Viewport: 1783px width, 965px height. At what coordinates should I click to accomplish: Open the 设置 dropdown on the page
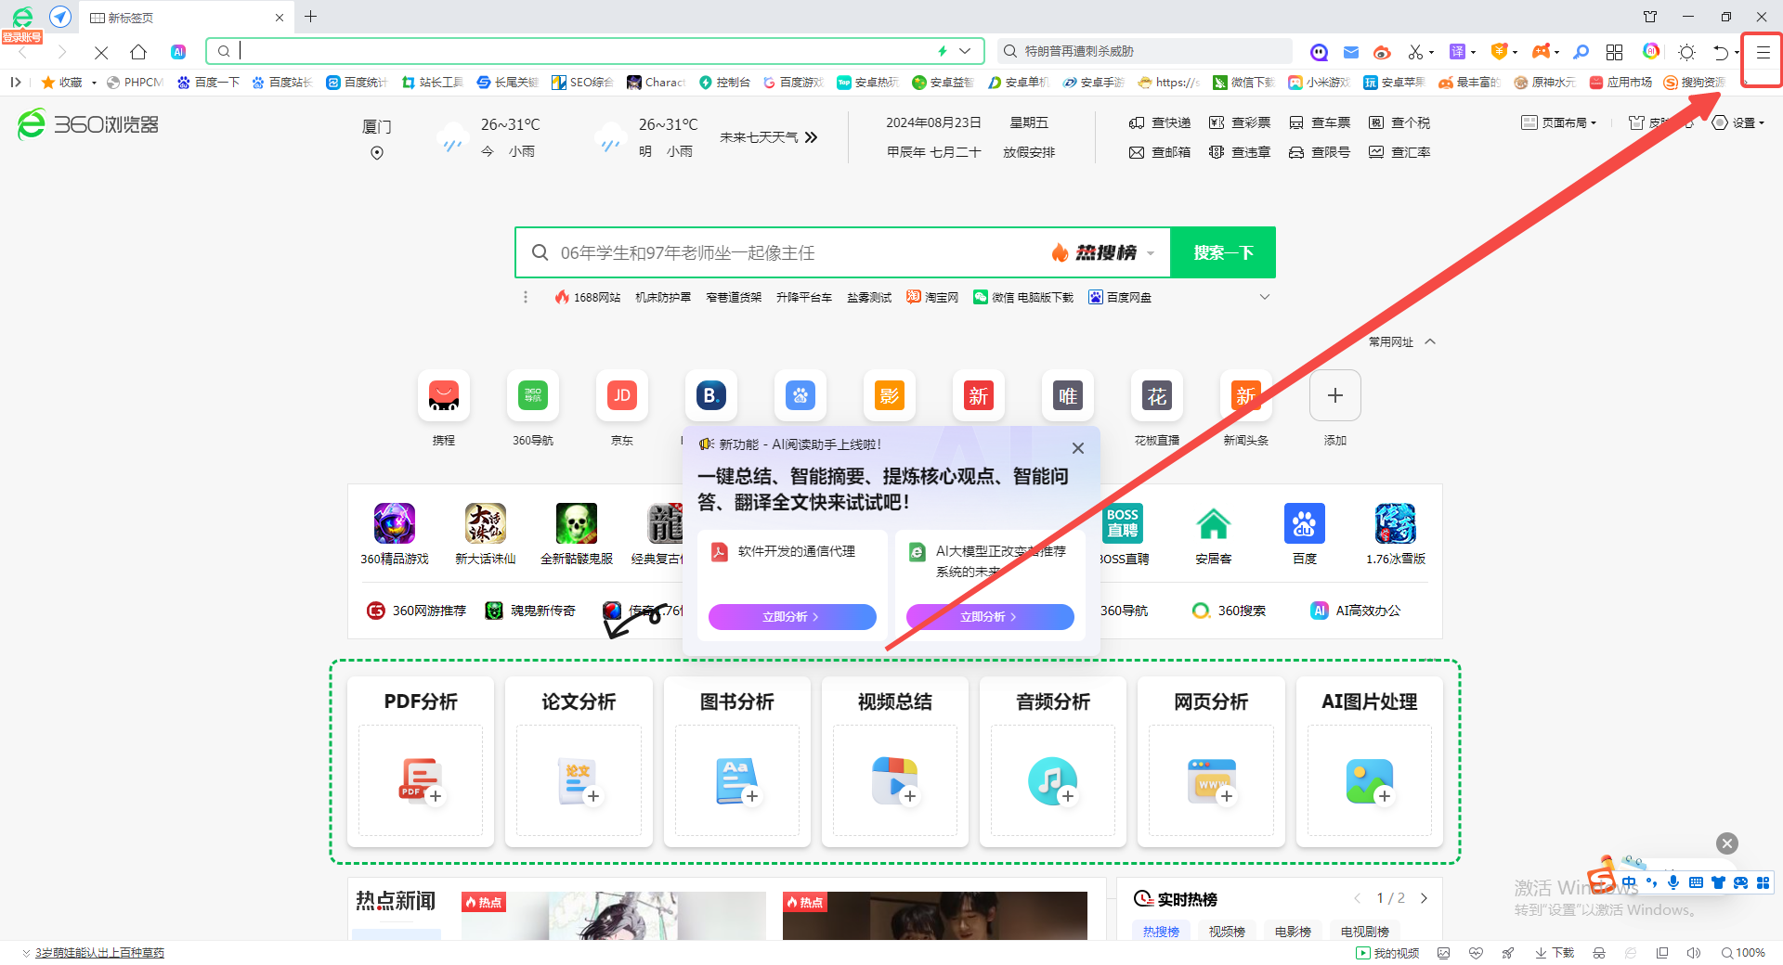point(1737,122)
